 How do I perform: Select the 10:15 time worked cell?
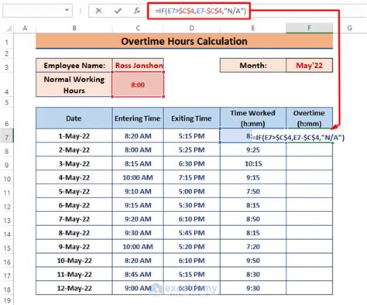(253, 163)
